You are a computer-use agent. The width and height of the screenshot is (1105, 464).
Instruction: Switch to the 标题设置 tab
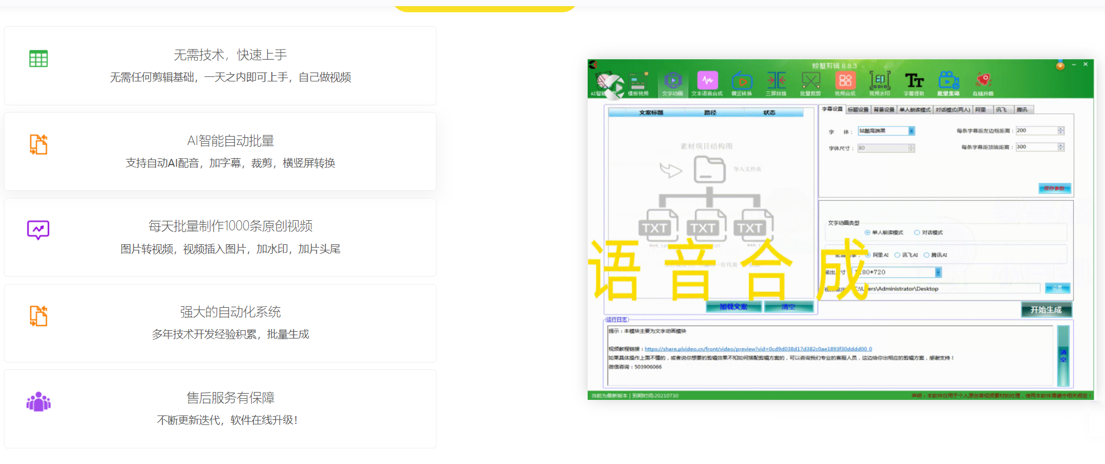(858, 110)
